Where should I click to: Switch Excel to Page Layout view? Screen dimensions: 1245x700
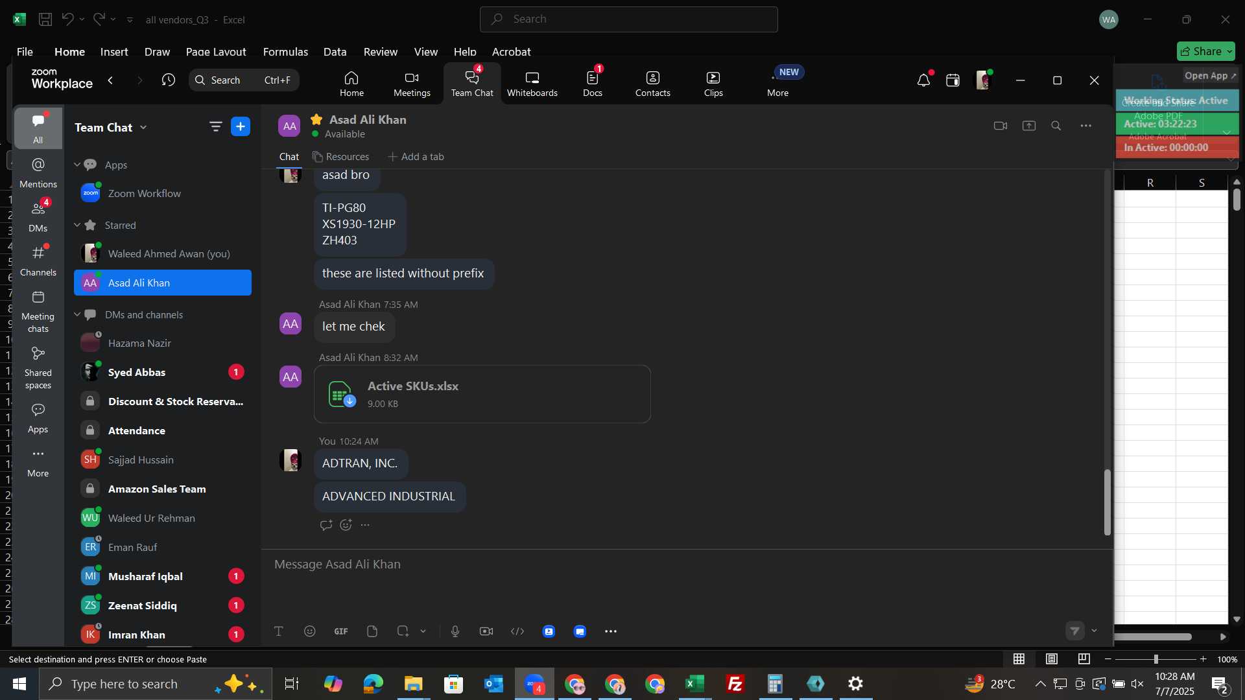click(1052, 659)
